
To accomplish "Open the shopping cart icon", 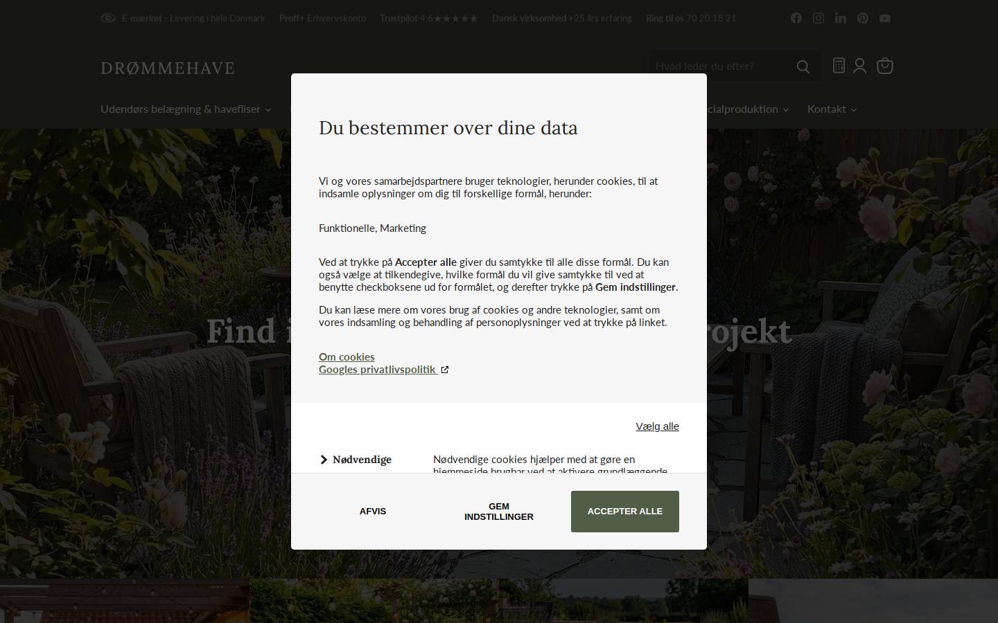I will pos(885,66).
